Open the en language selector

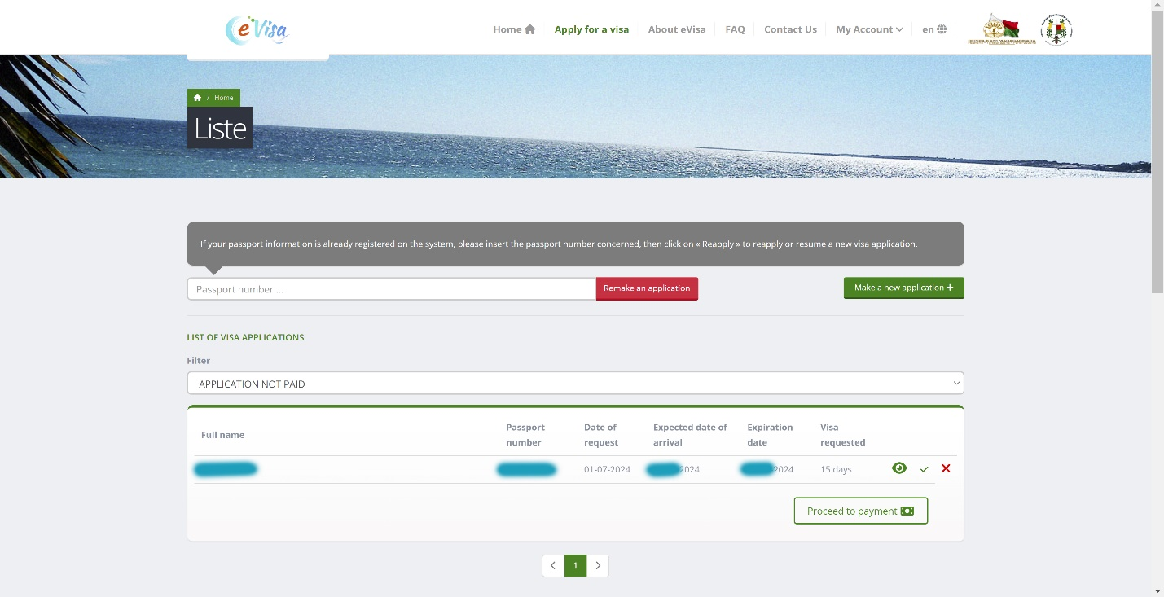[933, 29]
